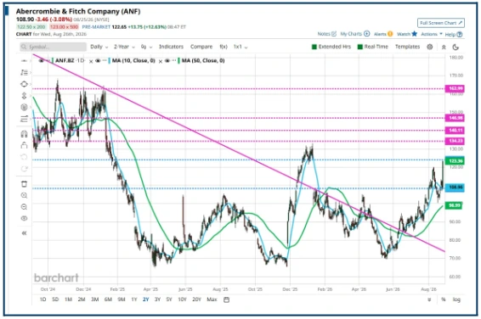This screenshot has height=319, width=481.
Task: Select the 6M time range tab
Action: [x=108, y=299]
